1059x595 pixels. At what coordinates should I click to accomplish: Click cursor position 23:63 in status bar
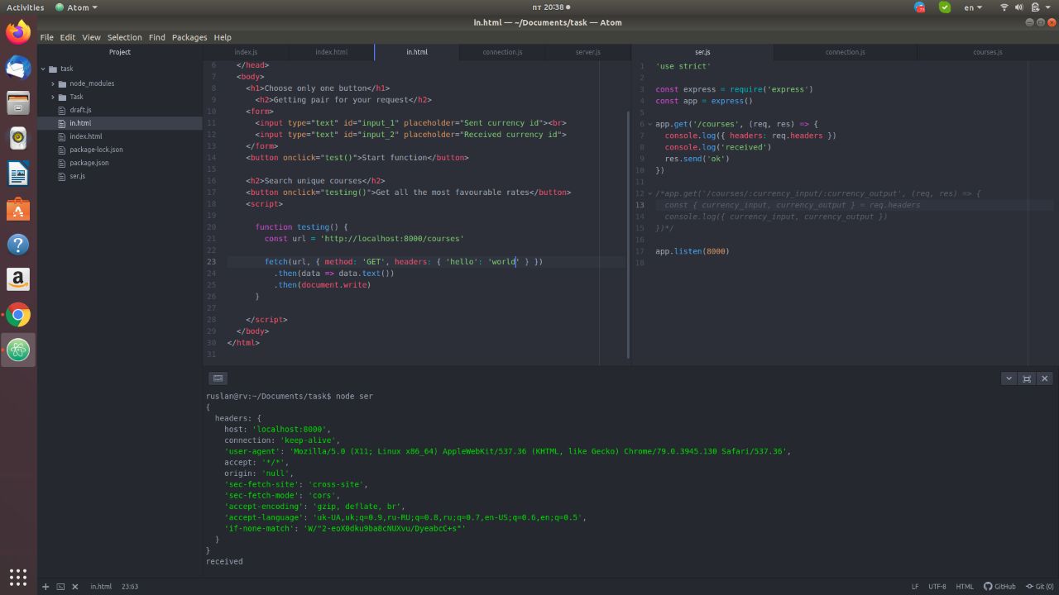[x=130, y=587]
